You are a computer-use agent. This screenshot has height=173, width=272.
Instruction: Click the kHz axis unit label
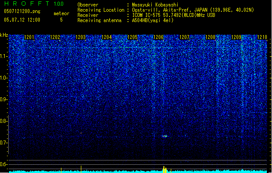click(x=4, y=35)
